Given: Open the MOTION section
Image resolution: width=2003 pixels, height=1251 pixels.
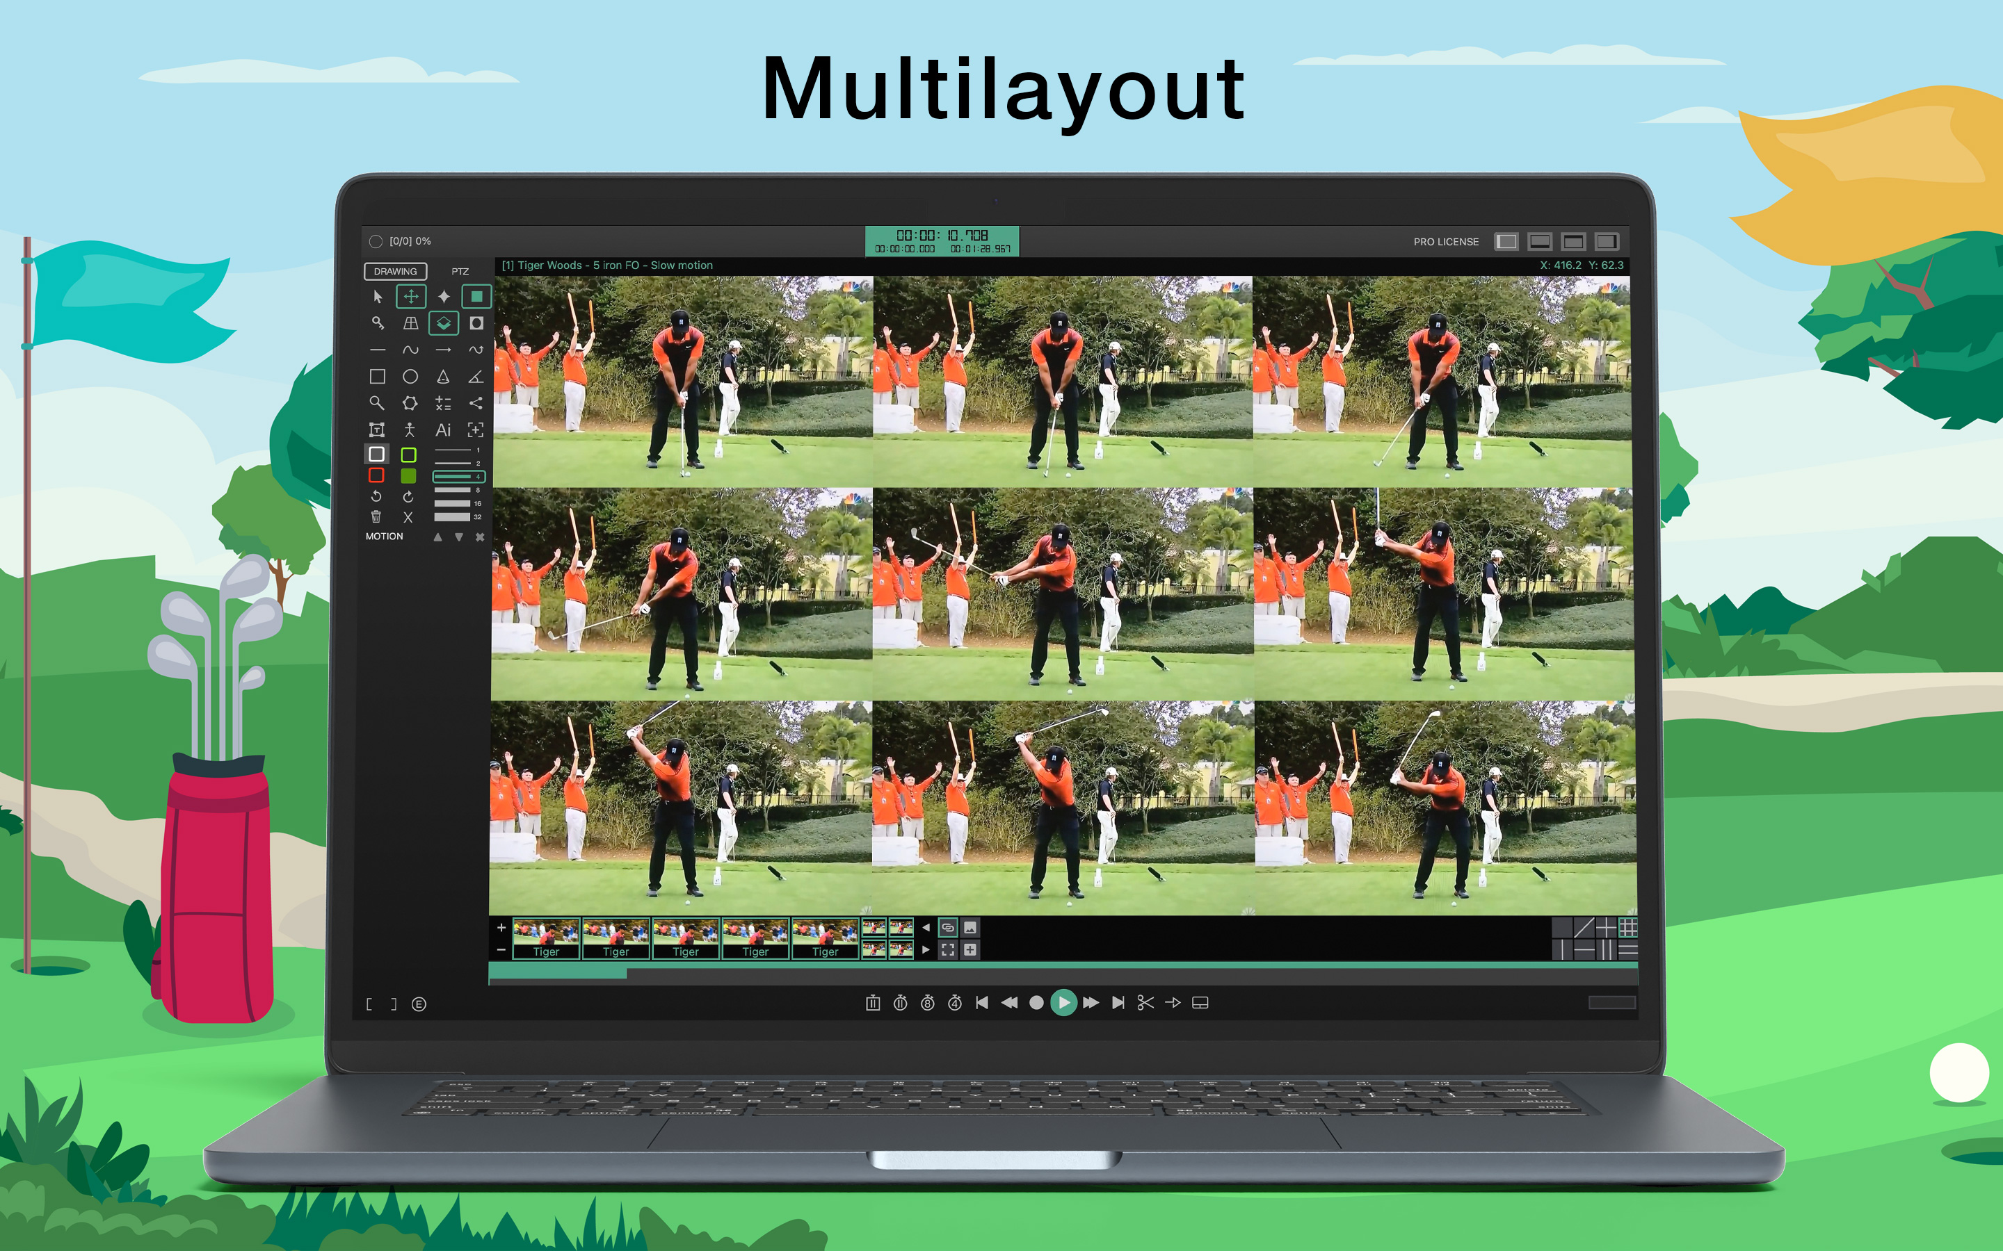Looking at the screenshot, I should click(x=385, y=536).
